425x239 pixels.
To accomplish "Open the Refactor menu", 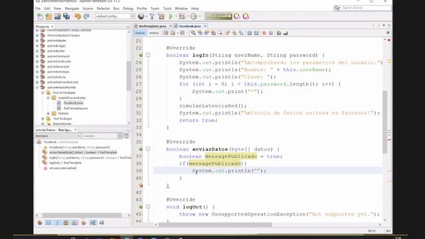I will [x=104, y=9].
